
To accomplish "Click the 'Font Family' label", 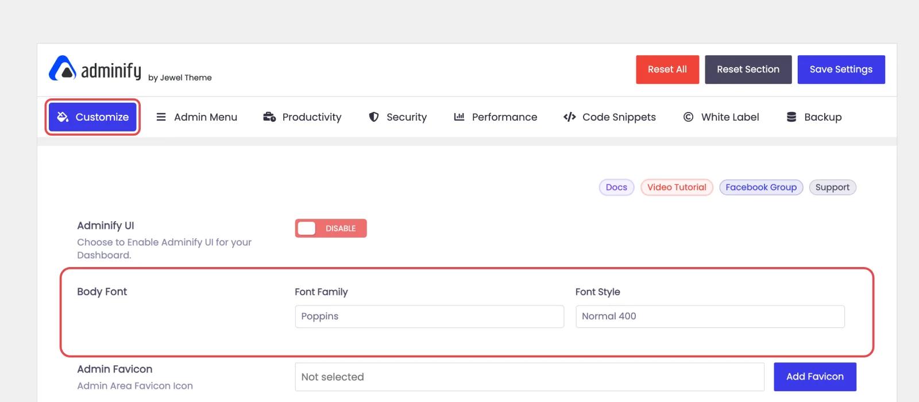I will 321,292.
